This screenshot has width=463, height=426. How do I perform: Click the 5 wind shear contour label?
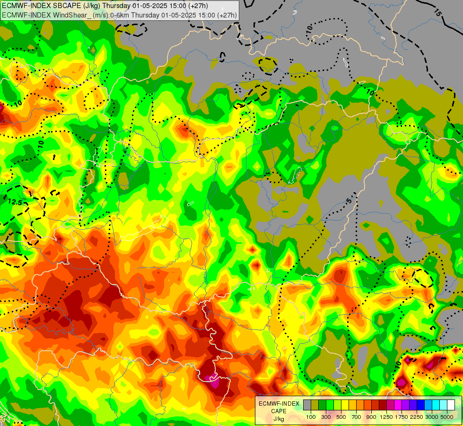coord(349,201)
